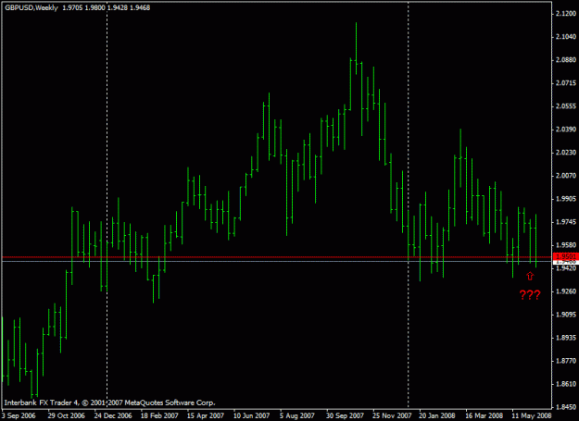Click the 2.0555 price axis label
The width and height of the screenshot is (579, 421).
point(566,106)
